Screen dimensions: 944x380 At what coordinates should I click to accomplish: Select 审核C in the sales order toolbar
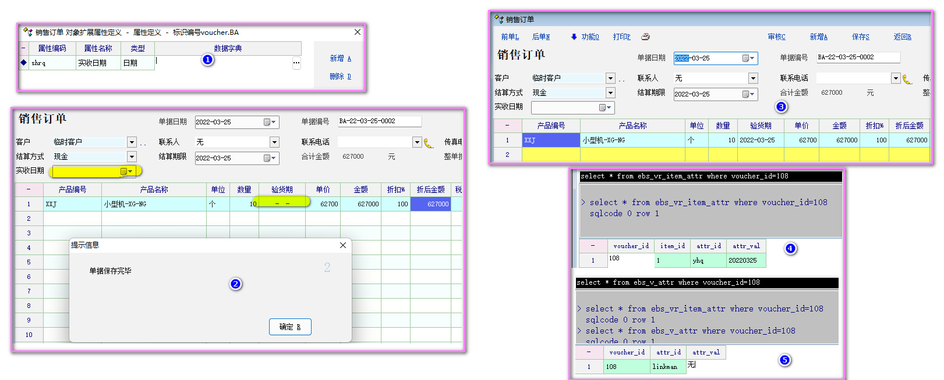click(776, 37)
